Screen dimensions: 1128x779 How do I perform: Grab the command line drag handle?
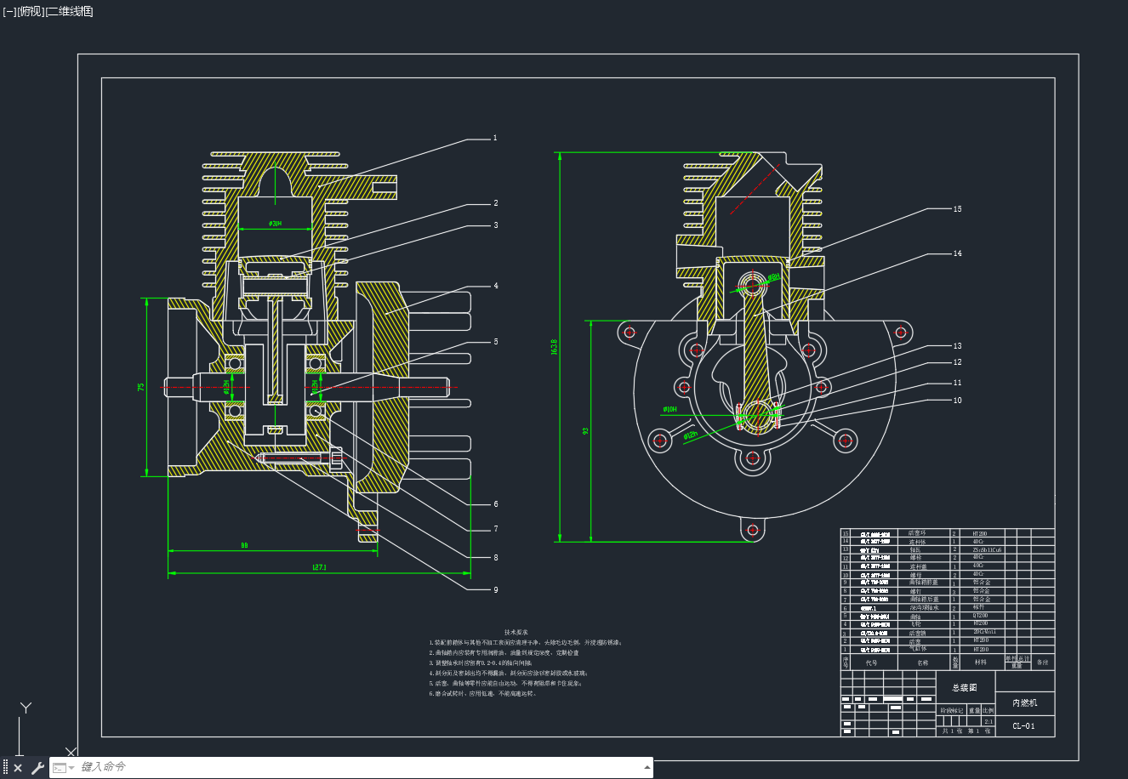point(5,768)
